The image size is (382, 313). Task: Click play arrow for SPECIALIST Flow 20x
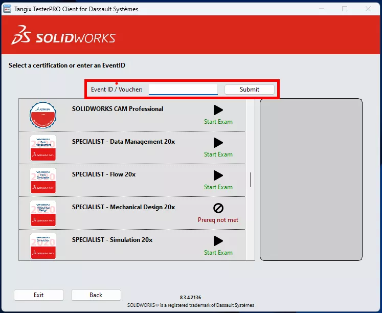(x=218, y=175)
